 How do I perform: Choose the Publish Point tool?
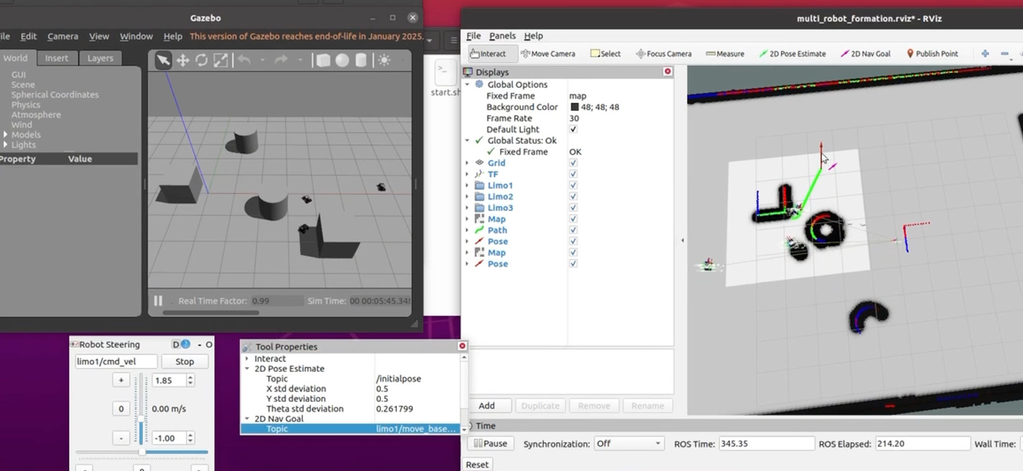[932, 54]
